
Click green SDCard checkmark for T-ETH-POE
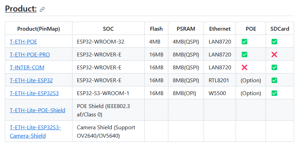[274, 41]
